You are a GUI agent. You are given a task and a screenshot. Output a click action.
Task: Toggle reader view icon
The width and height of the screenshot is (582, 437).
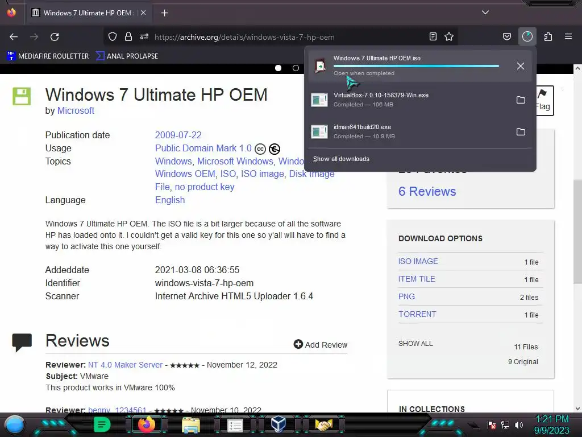point(433,36)
